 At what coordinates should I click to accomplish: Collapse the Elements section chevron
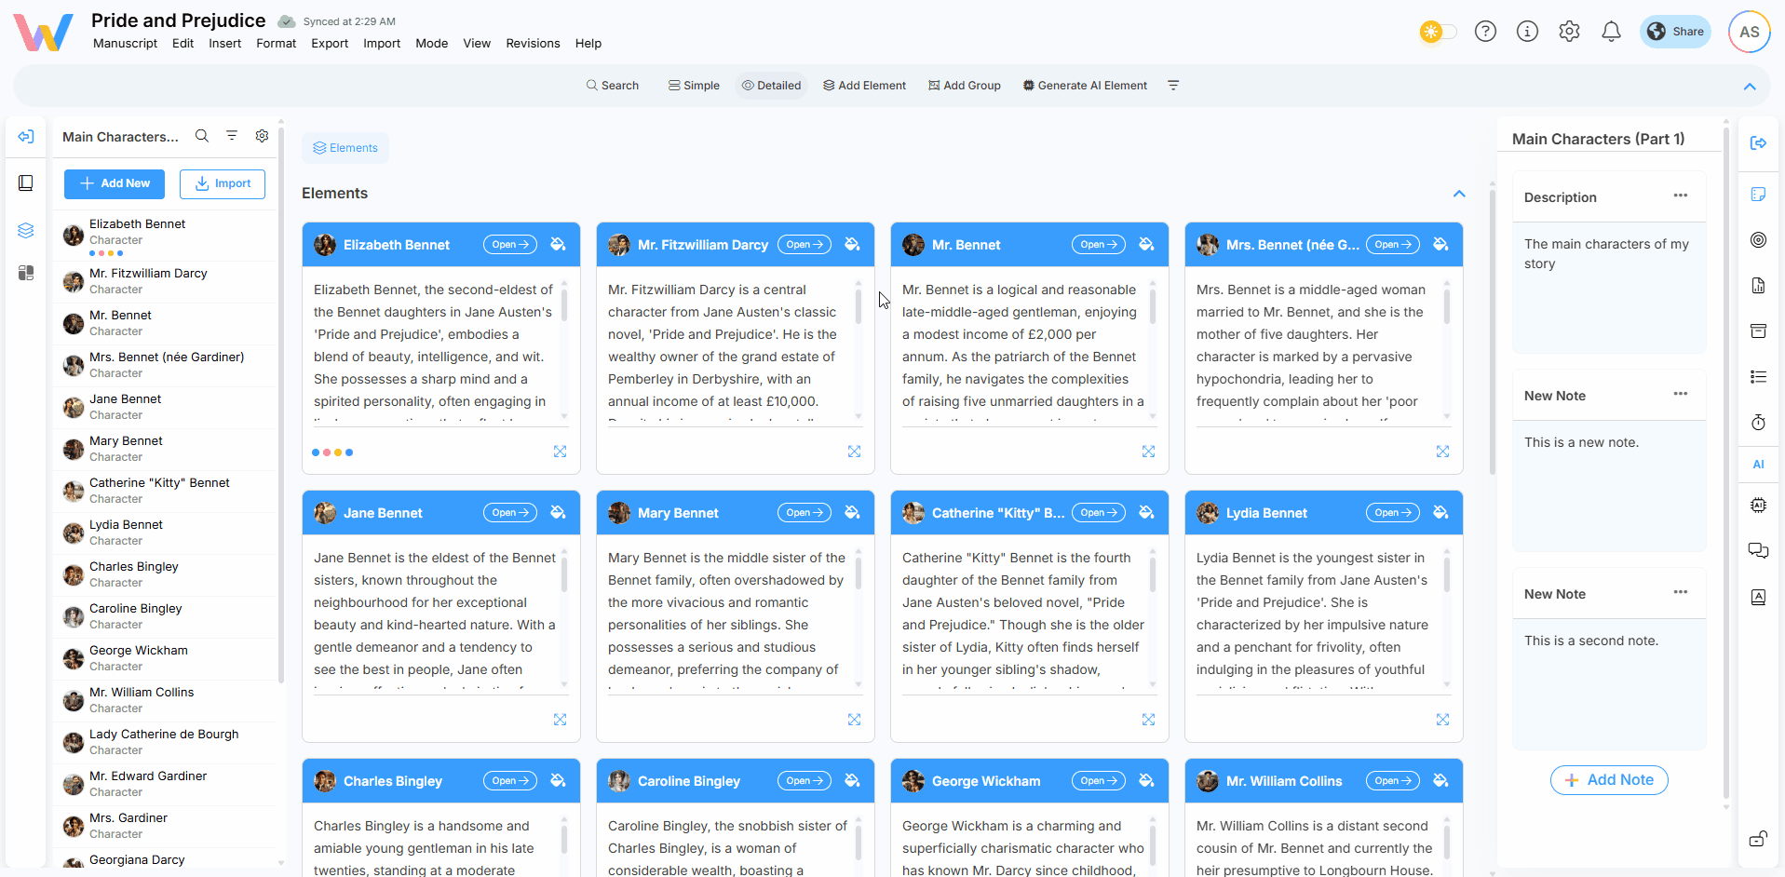tap(1459, 194)
